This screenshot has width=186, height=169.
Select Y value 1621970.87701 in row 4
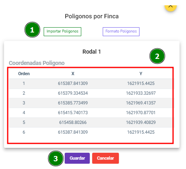click(141, 113)
